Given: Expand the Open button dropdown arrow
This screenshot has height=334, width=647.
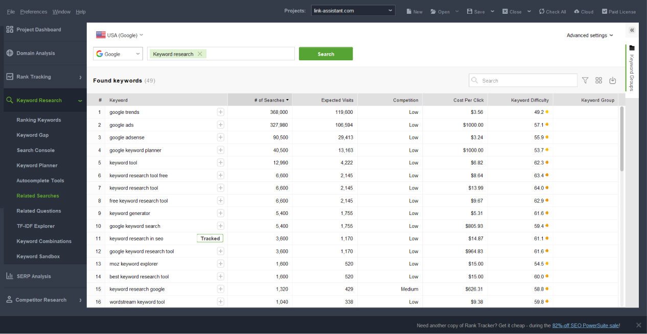Looking at the screenshot, I should 457,11.
